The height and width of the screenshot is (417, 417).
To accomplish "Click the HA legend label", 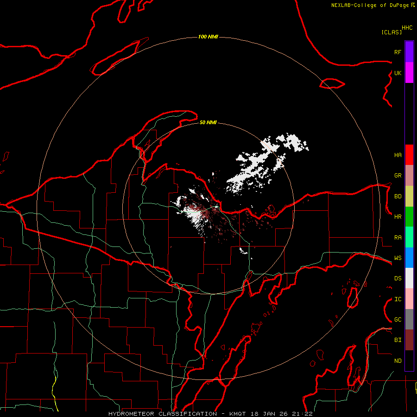I will point(398,155).
